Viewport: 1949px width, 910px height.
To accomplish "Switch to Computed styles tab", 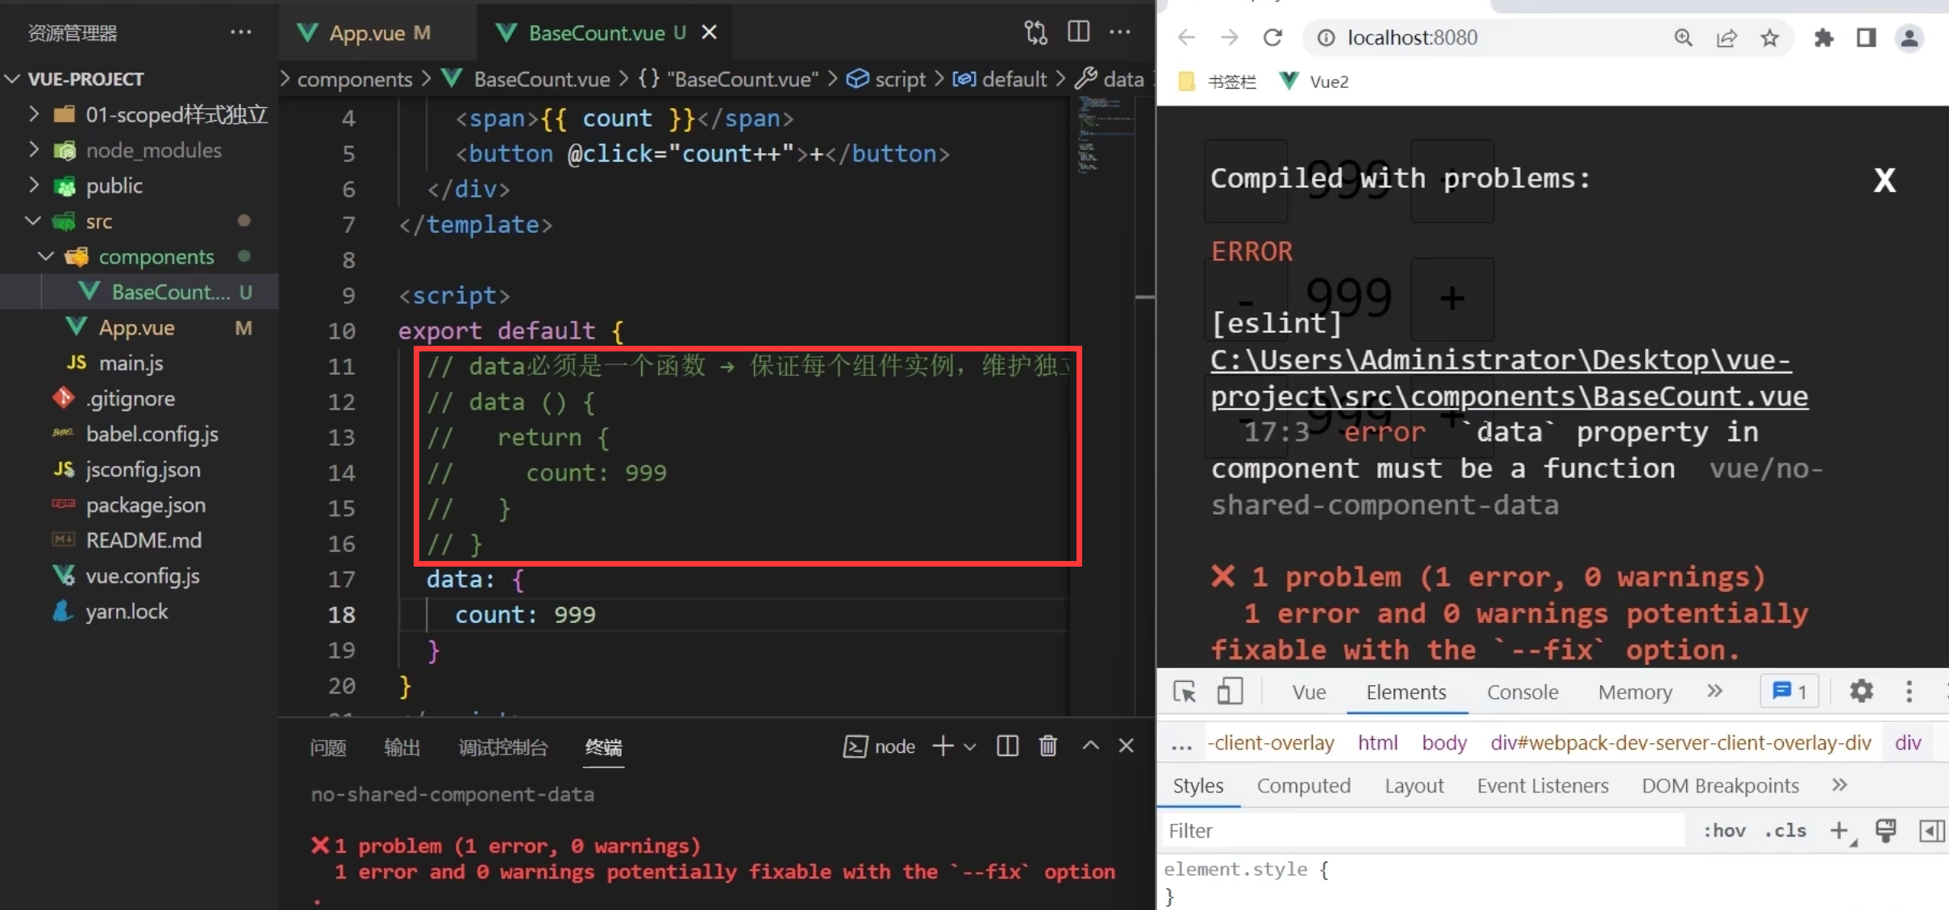I will coord(1303,786).
